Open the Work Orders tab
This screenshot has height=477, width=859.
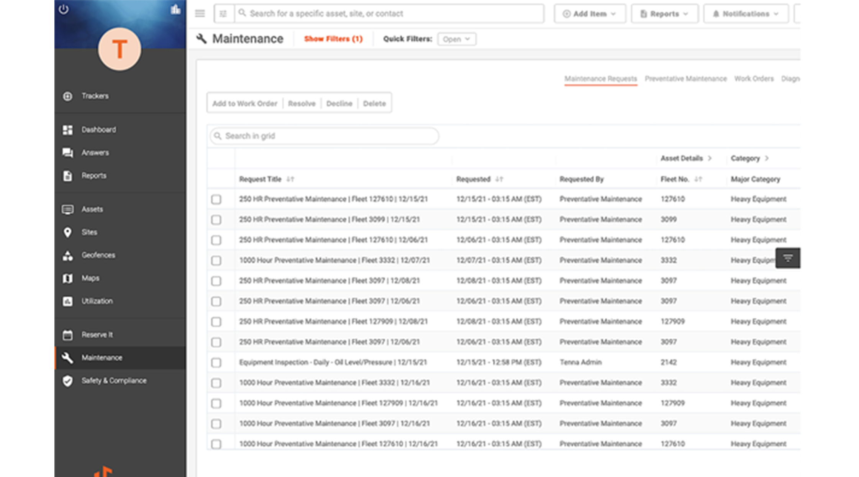tap(754, 79)
